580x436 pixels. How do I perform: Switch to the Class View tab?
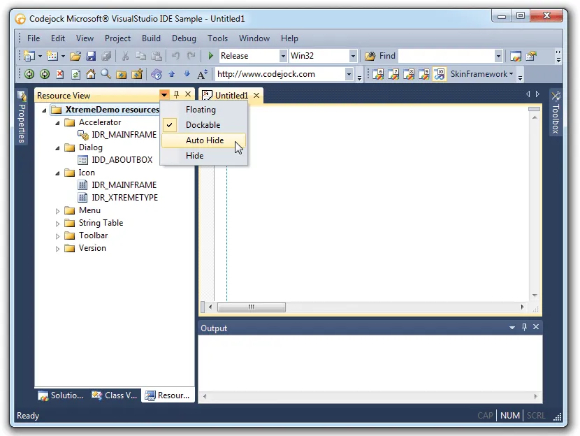(x=115, y=395)
